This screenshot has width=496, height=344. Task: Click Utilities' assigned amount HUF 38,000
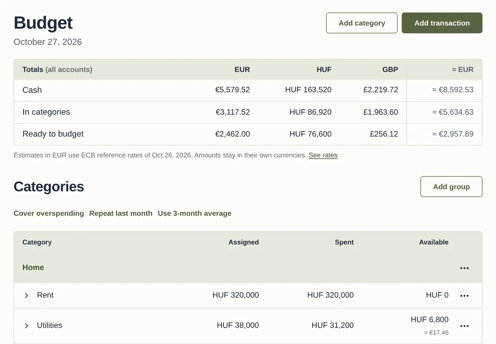coord(238,325)
